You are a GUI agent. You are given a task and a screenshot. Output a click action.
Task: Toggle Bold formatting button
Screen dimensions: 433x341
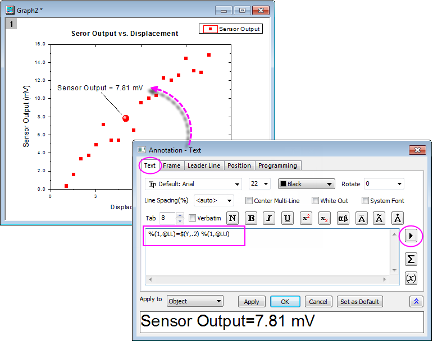click(x=251, y=219)
